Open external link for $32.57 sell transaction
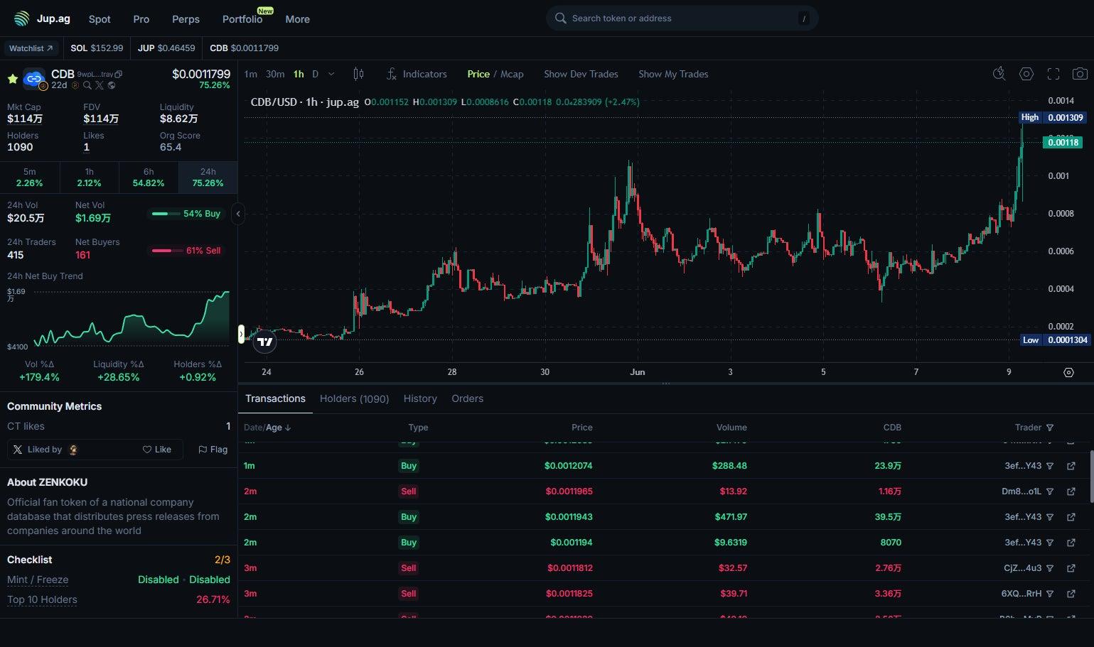Viewport: 1094px width, 647px height. click(x=1071, y=568)
